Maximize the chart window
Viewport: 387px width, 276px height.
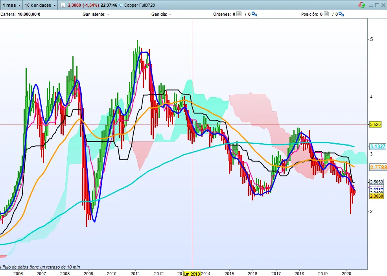[x=377, y=5]
